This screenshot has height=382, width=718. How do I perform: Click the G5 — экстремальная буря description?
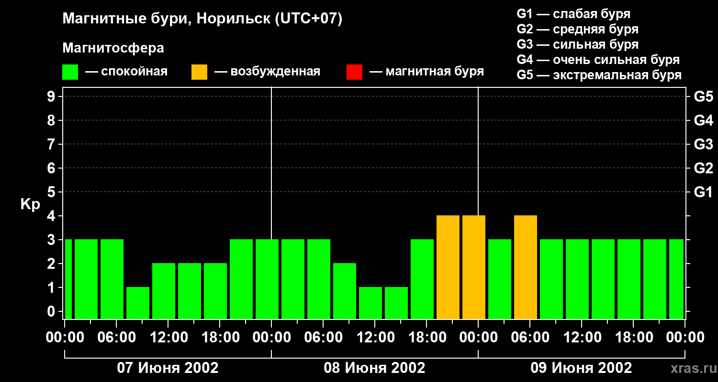599,75
